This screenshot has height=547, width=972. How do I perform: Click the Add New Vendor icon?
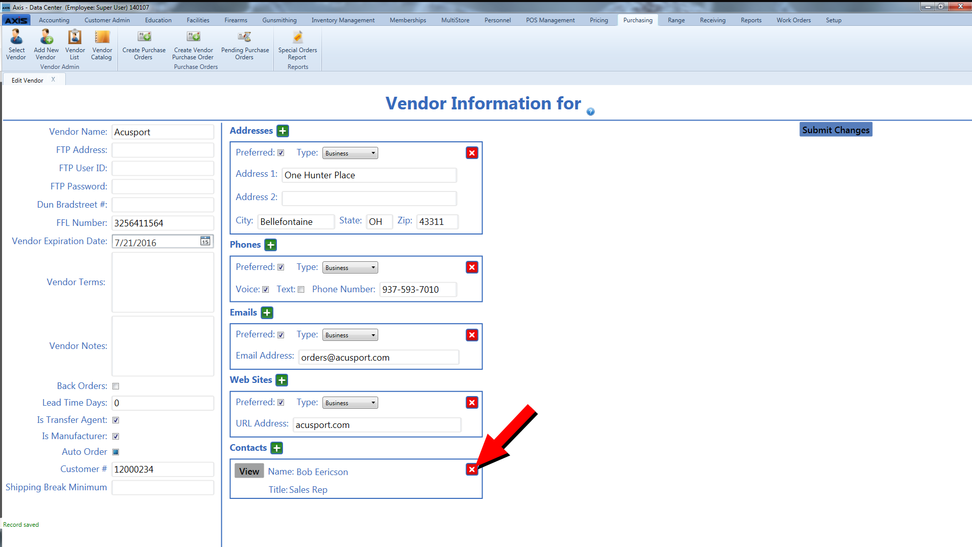(46, 45)
